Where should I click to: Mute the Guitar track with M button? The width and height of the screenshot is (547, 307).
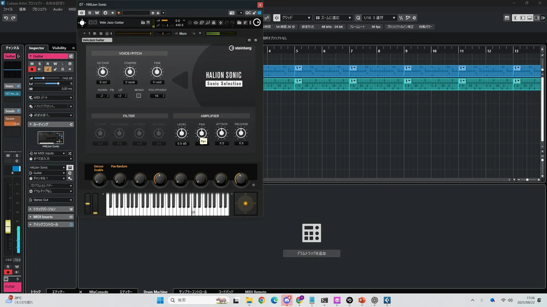tap(32, 64)
